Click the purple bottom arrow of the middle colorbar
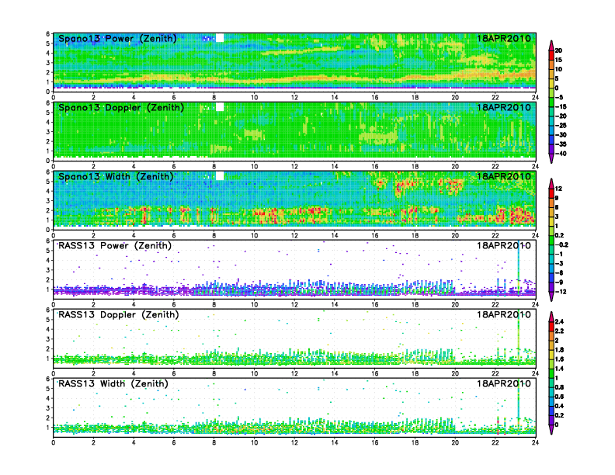 coord(551,296)
